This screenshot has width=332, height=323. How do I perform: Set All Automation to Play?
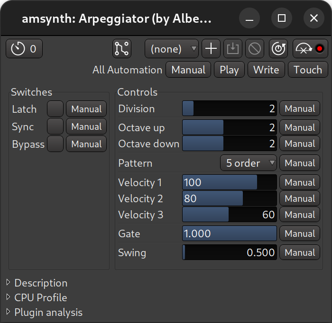coord(229,70)
